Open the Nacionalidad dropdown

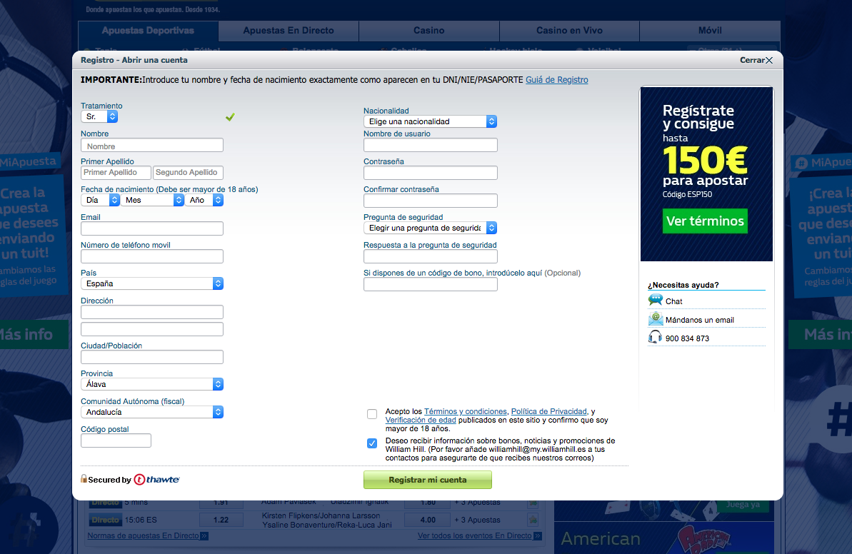[x=431, y=121]
